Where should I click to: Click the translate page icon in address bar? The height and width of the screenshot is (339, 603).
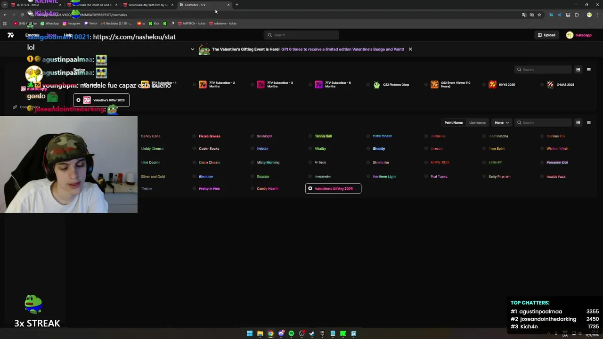[524, 15]
